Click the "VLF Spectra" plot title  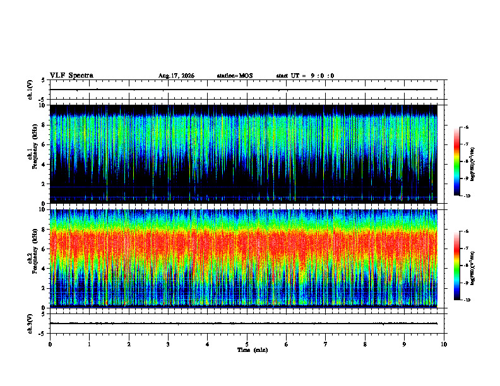pos(71,76)
